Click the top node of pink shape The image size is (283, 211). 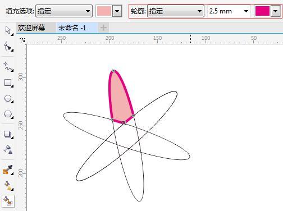(113, 71)
